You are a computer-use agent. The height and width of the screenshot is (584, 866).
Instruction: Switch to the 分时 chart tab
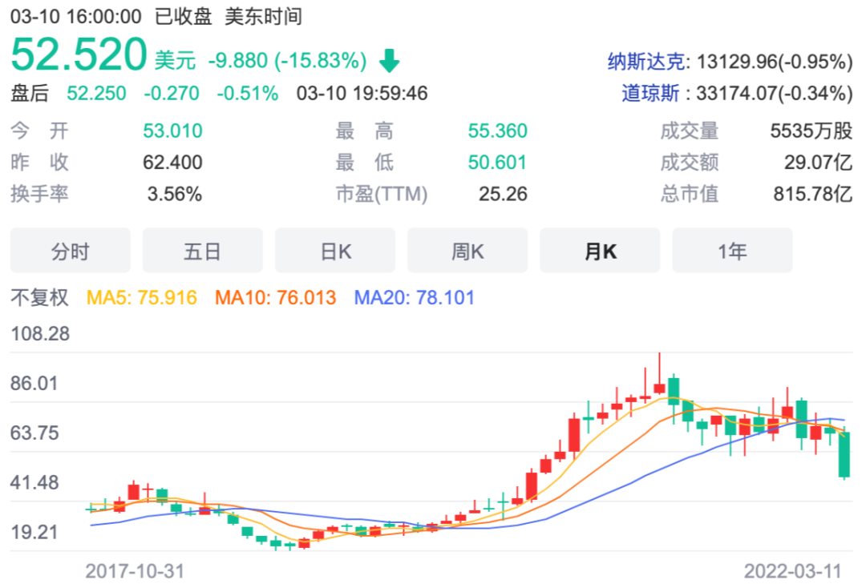point(71,251)
